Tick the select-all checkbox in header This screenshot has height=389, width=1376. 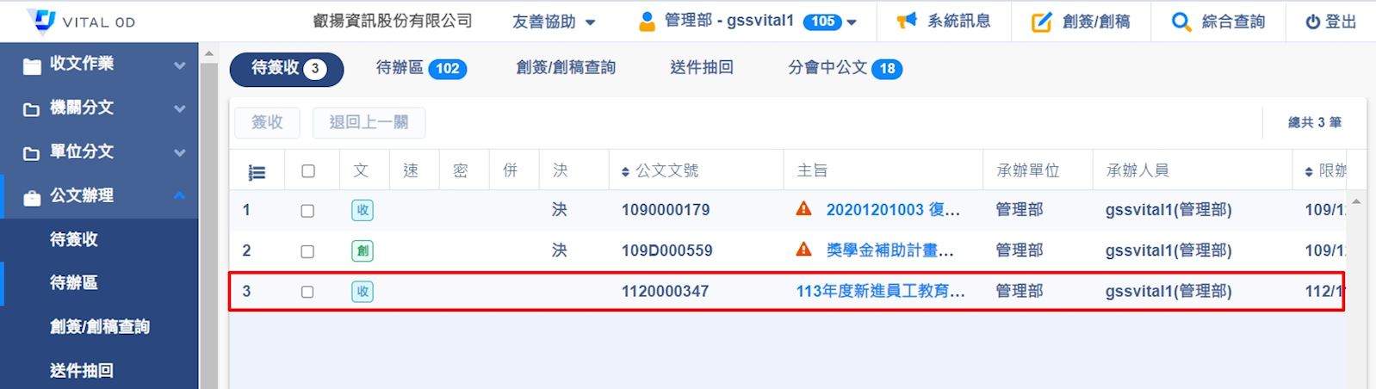coord(308,171)
